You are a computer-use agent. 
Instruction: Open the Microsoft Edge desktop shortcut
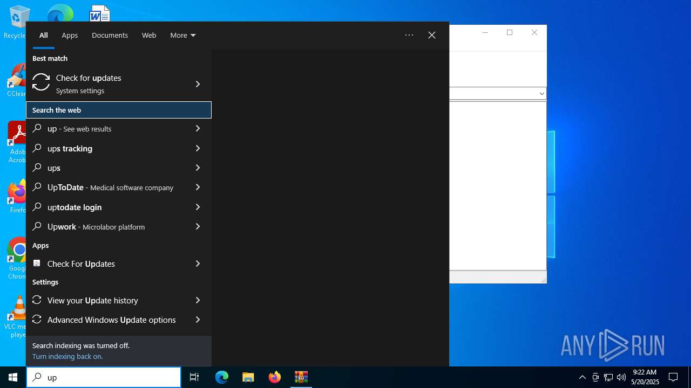60,13
